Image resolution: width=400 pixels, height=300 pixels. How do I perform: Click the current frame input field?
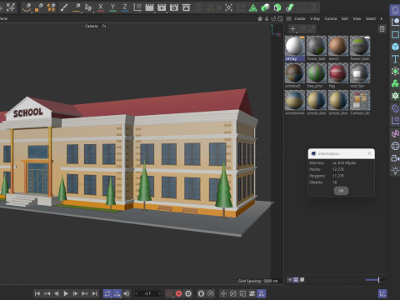(x=147, y=293)
